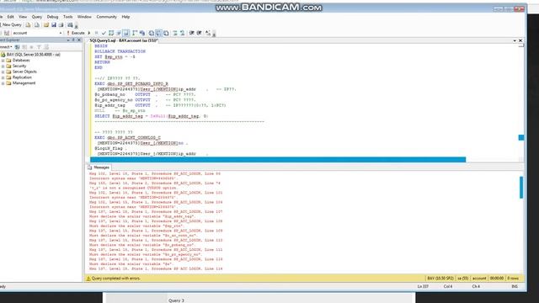Screen dimensions: 539x303
Task: Click the Cancel Executing Query stop icon
Action: [96, 33]
